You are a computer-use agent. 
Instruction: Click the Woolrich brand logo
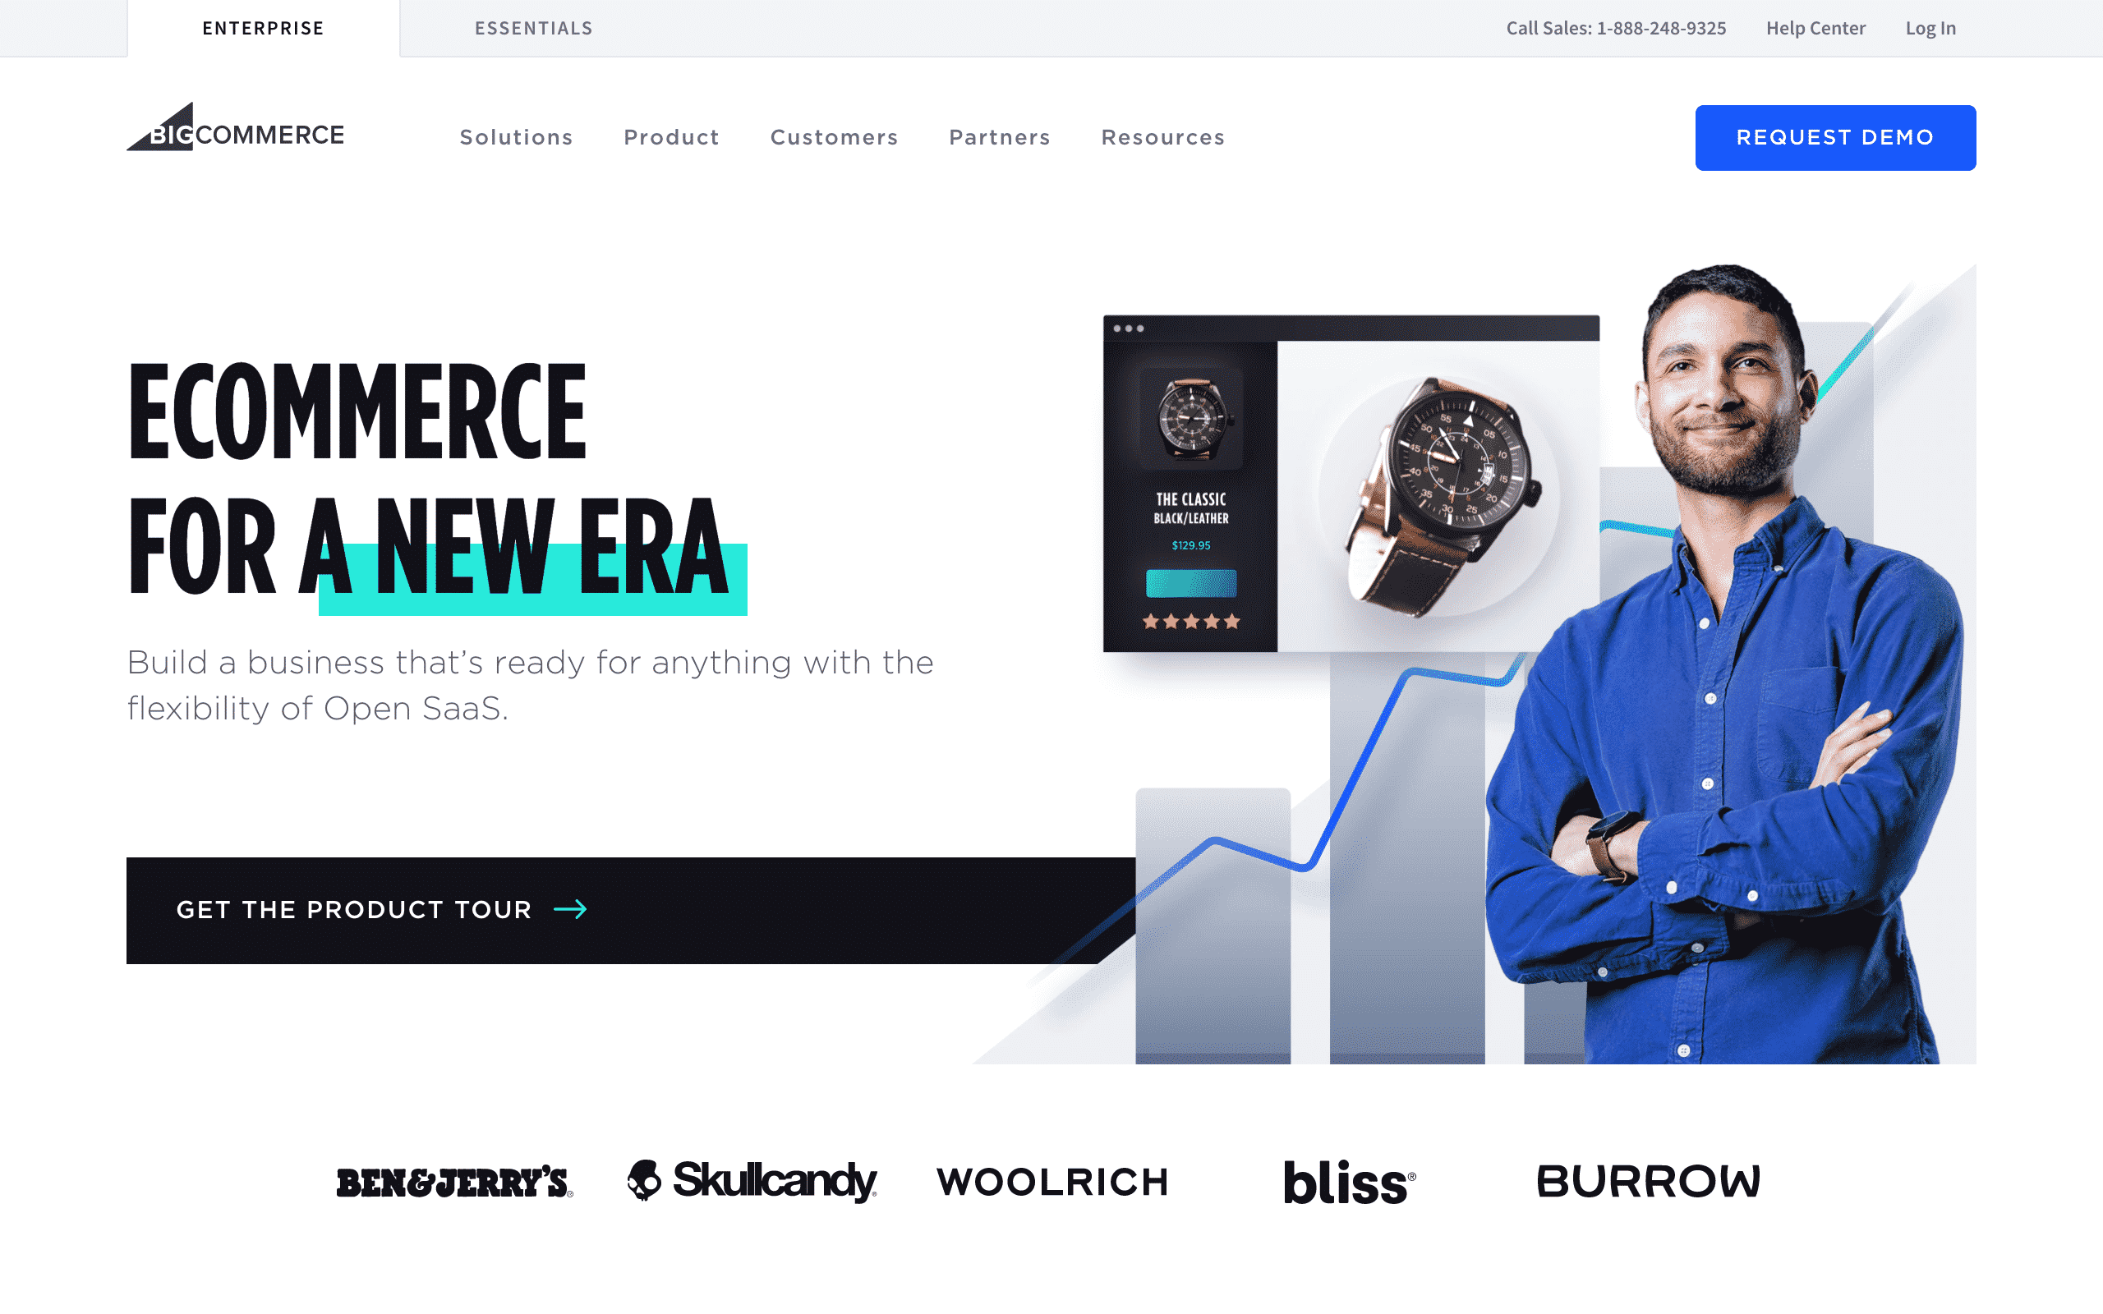tap(1051, 1179)
